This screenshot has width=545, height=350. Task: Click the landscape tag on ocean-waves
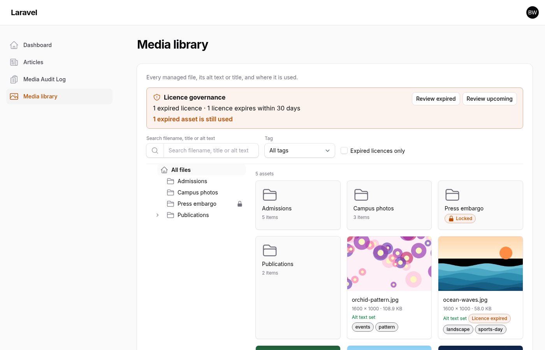click(x=458, y=329)
